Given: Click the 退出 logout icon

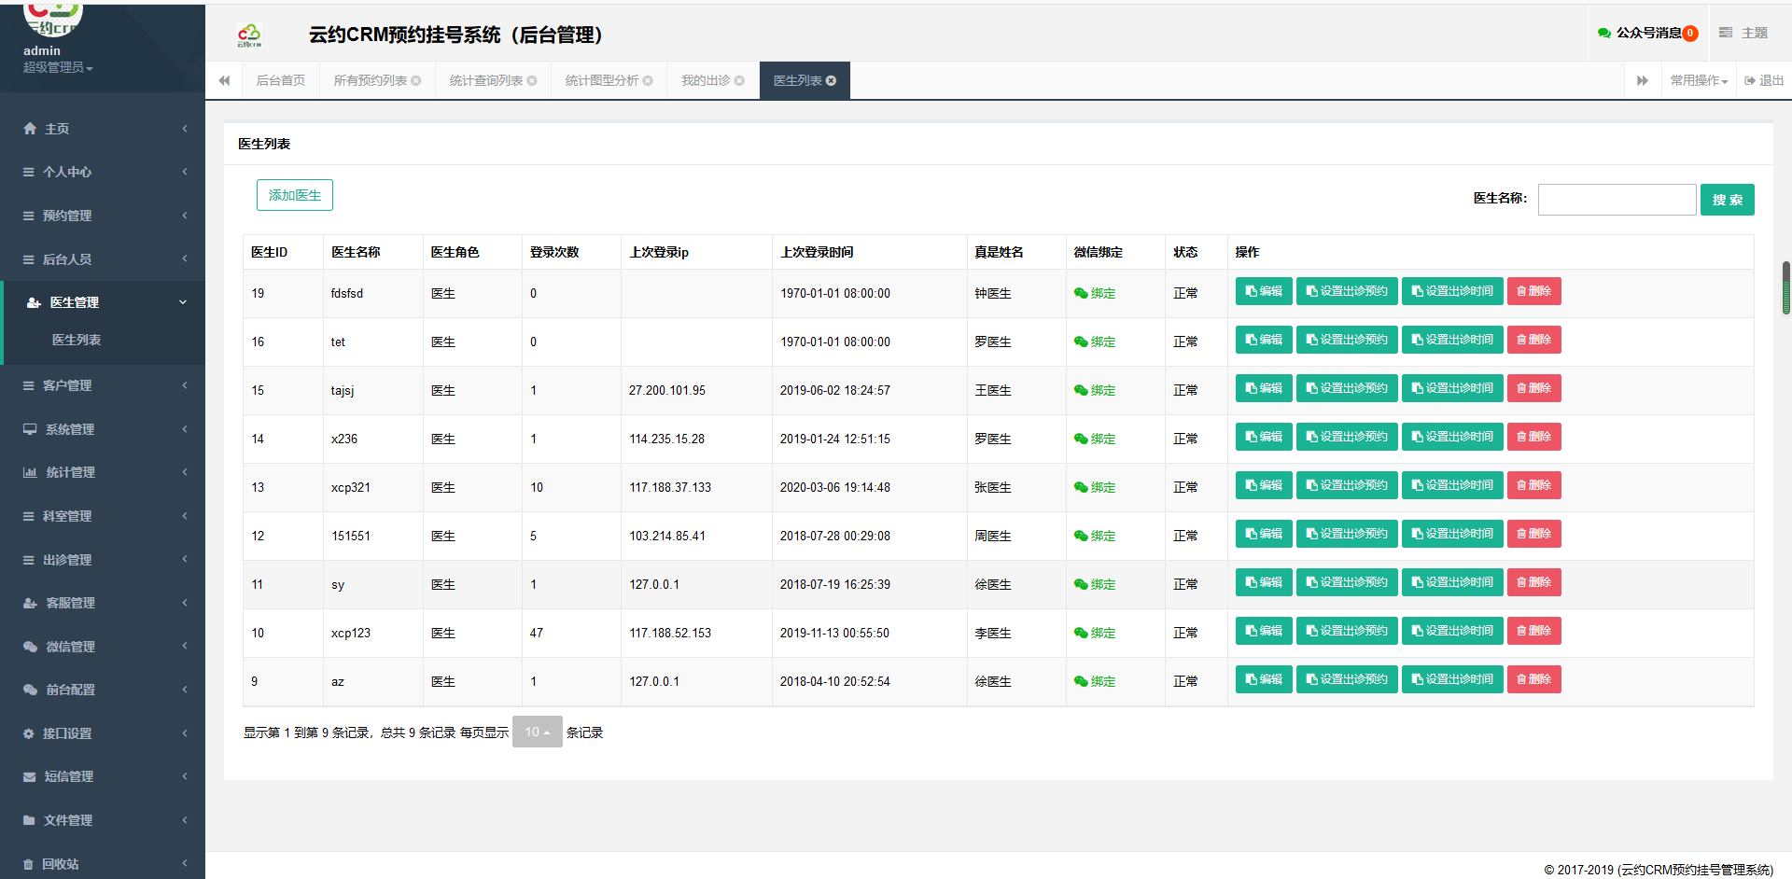Looking at the screenshot, I should (1750, 81).
